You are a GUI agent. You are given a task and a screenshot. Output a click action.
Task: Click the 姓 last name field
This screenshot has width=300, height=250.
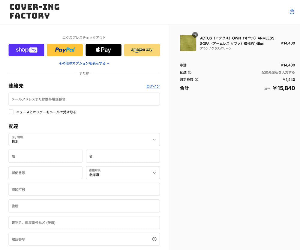pos(45,156)
